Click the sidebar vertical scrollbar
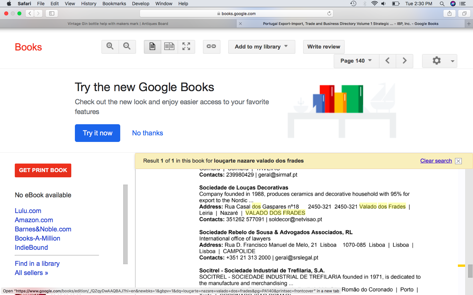Viewport: 473px width, 295px height. pos(125,224)
